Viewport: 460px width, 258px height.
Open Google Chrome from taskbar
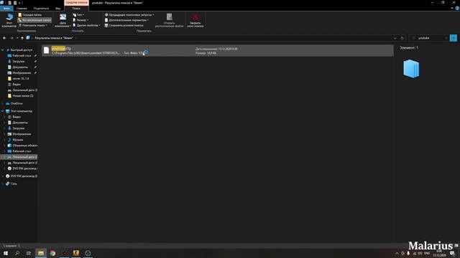click(52, 253)
